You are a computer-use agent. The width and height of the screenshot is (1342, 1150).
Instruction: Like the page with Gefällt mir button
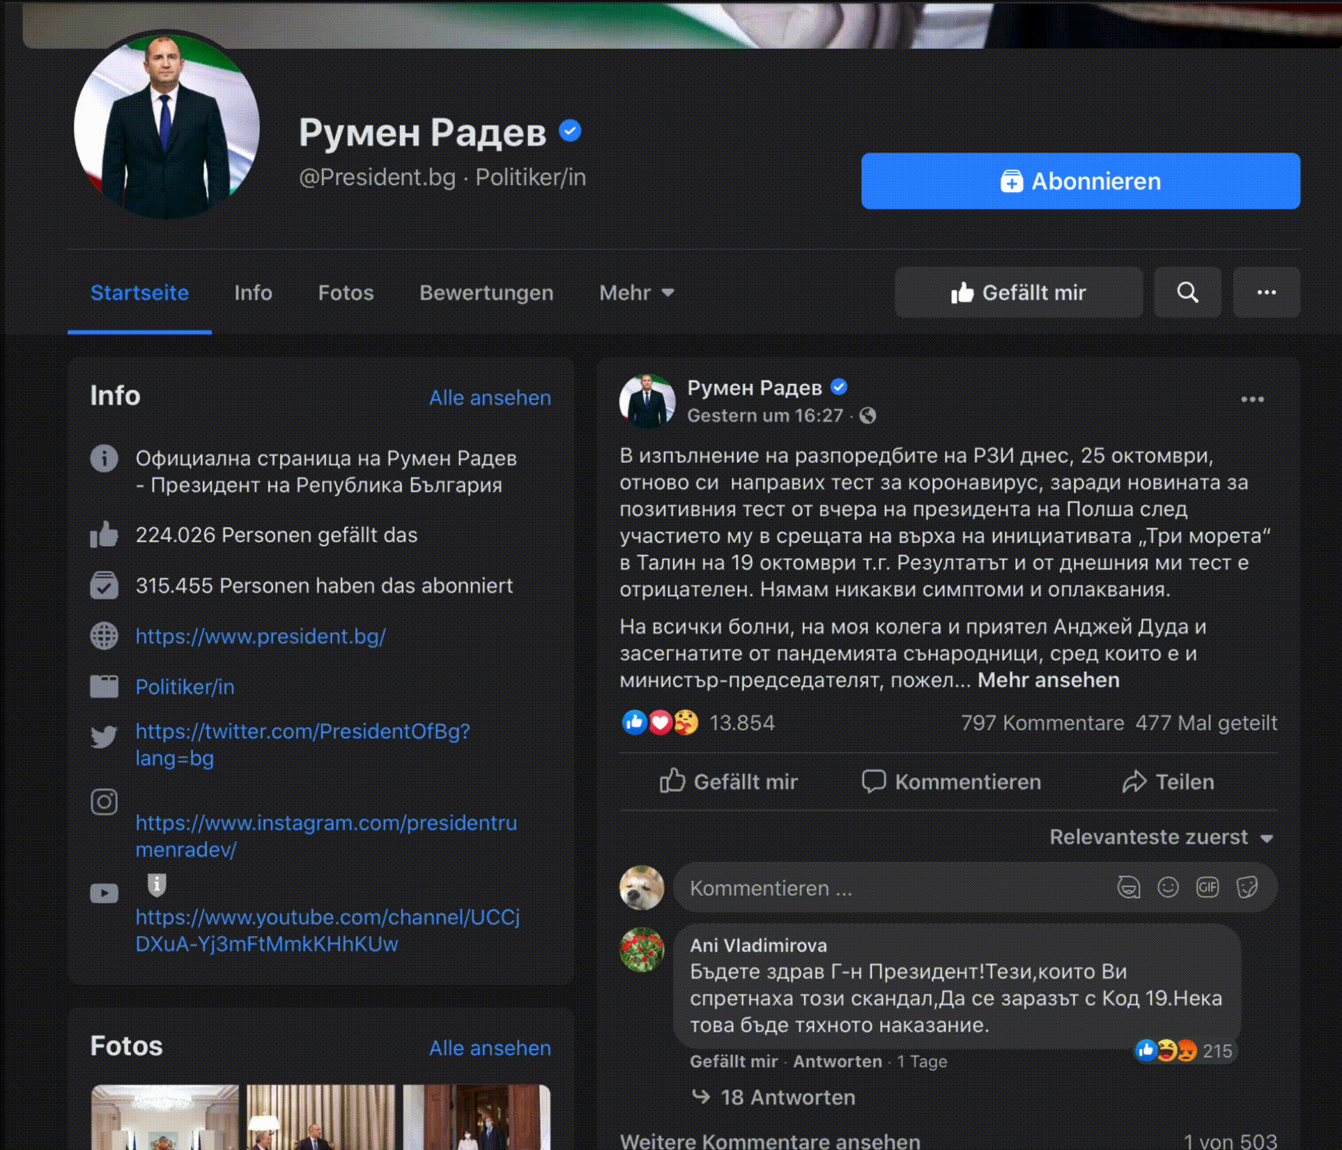click(x=1019, y=293)
